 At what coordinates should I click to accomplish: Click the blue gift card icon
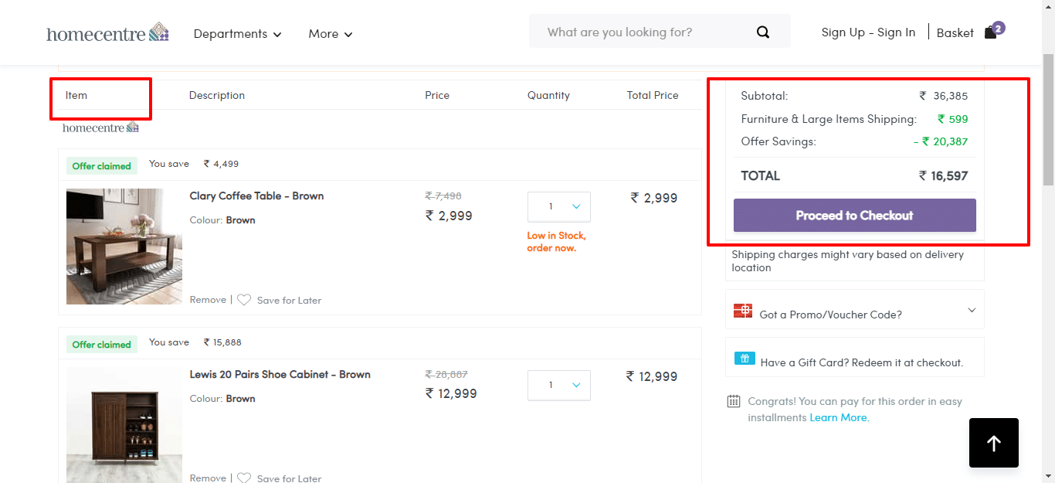[x=745, y=357]
